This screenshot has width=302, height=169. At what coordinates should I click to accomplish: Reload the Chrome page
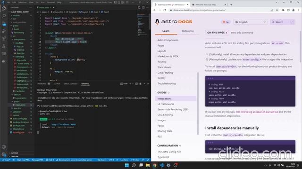(165, 10)
